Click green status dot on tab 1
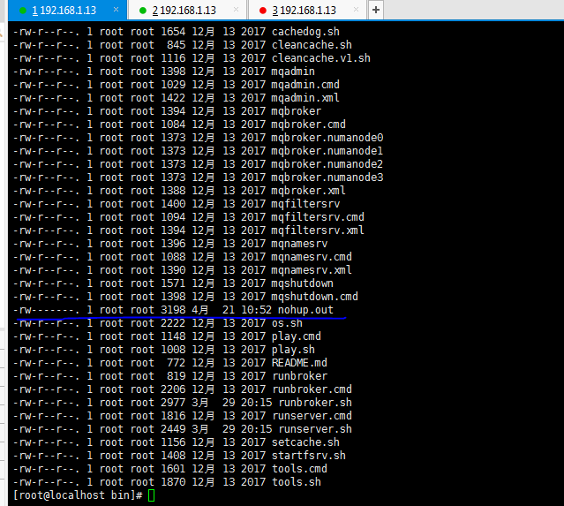 tap(23, 11)
